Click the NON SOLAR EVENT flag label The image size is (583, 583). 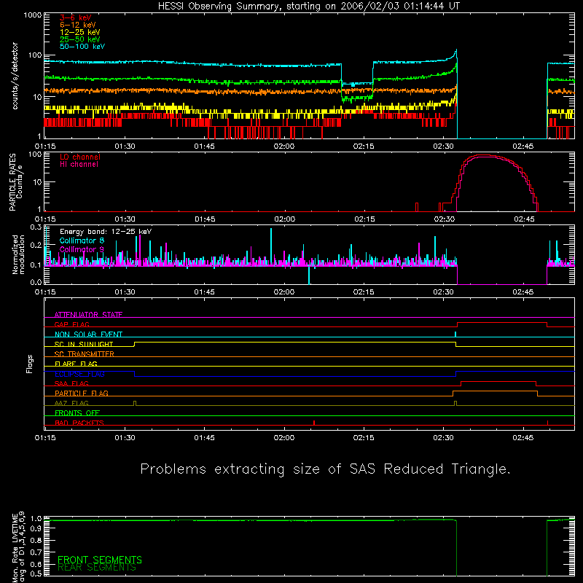88,334
